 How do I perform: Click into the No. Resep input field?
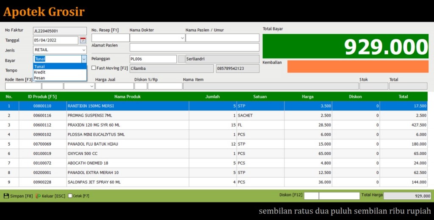(110, 38)
